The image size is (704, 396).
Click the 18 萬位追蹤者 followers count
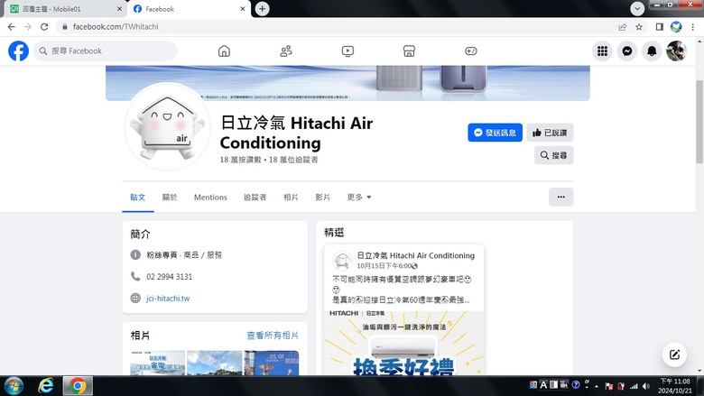[x=293, y=160]
